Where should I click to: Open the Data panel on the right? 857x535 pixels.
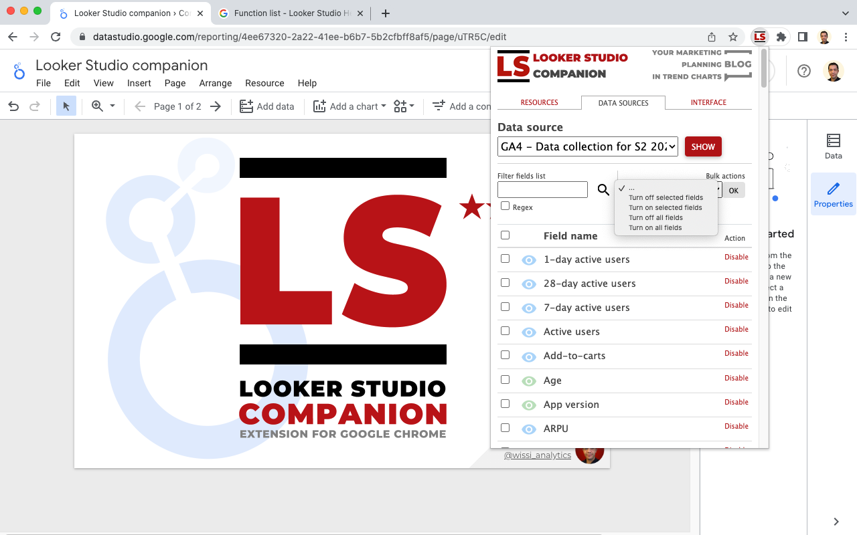[833, 146]
